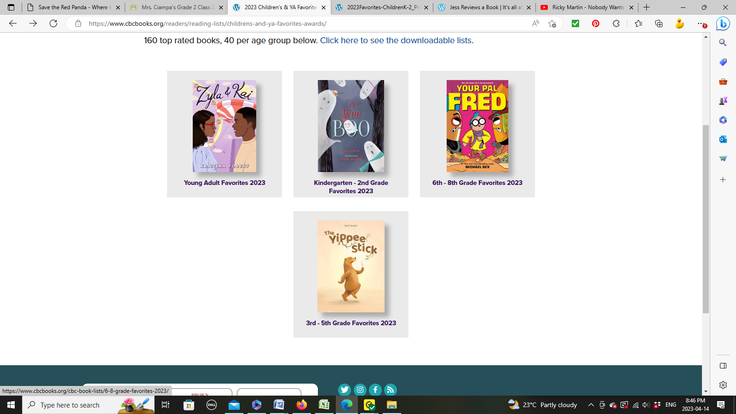736x414 pixels.
Task: Click the downloadable lists link
Action: [x=397, y=40]
